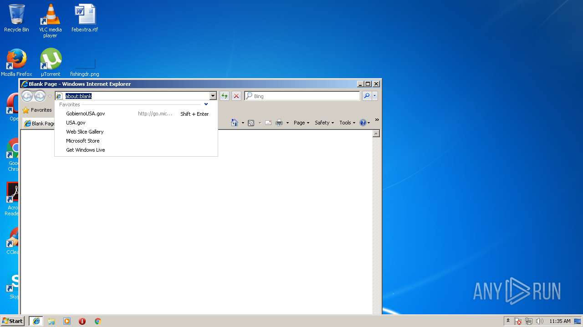Expand the command bar overflow chevron
The image size is (583, 327).
[x=377, y=120]
